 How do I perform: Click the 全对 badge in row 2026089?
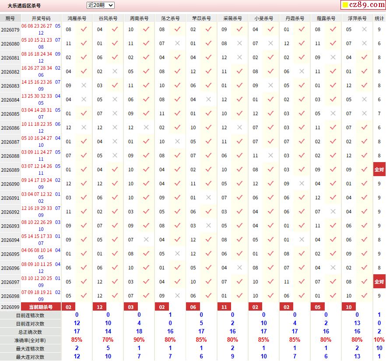pos(379,170)
